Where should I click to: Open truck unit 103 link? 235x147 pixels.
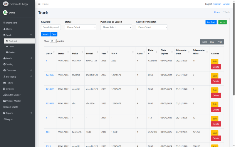(48, 132)
